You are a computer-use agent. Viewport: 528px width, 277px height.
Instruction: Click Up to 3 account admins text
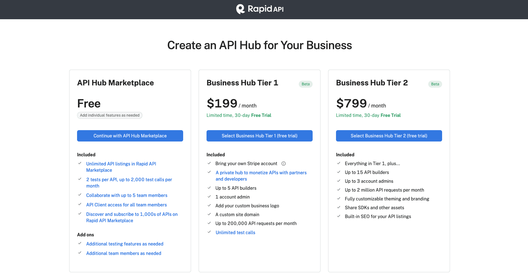[369, 181]
